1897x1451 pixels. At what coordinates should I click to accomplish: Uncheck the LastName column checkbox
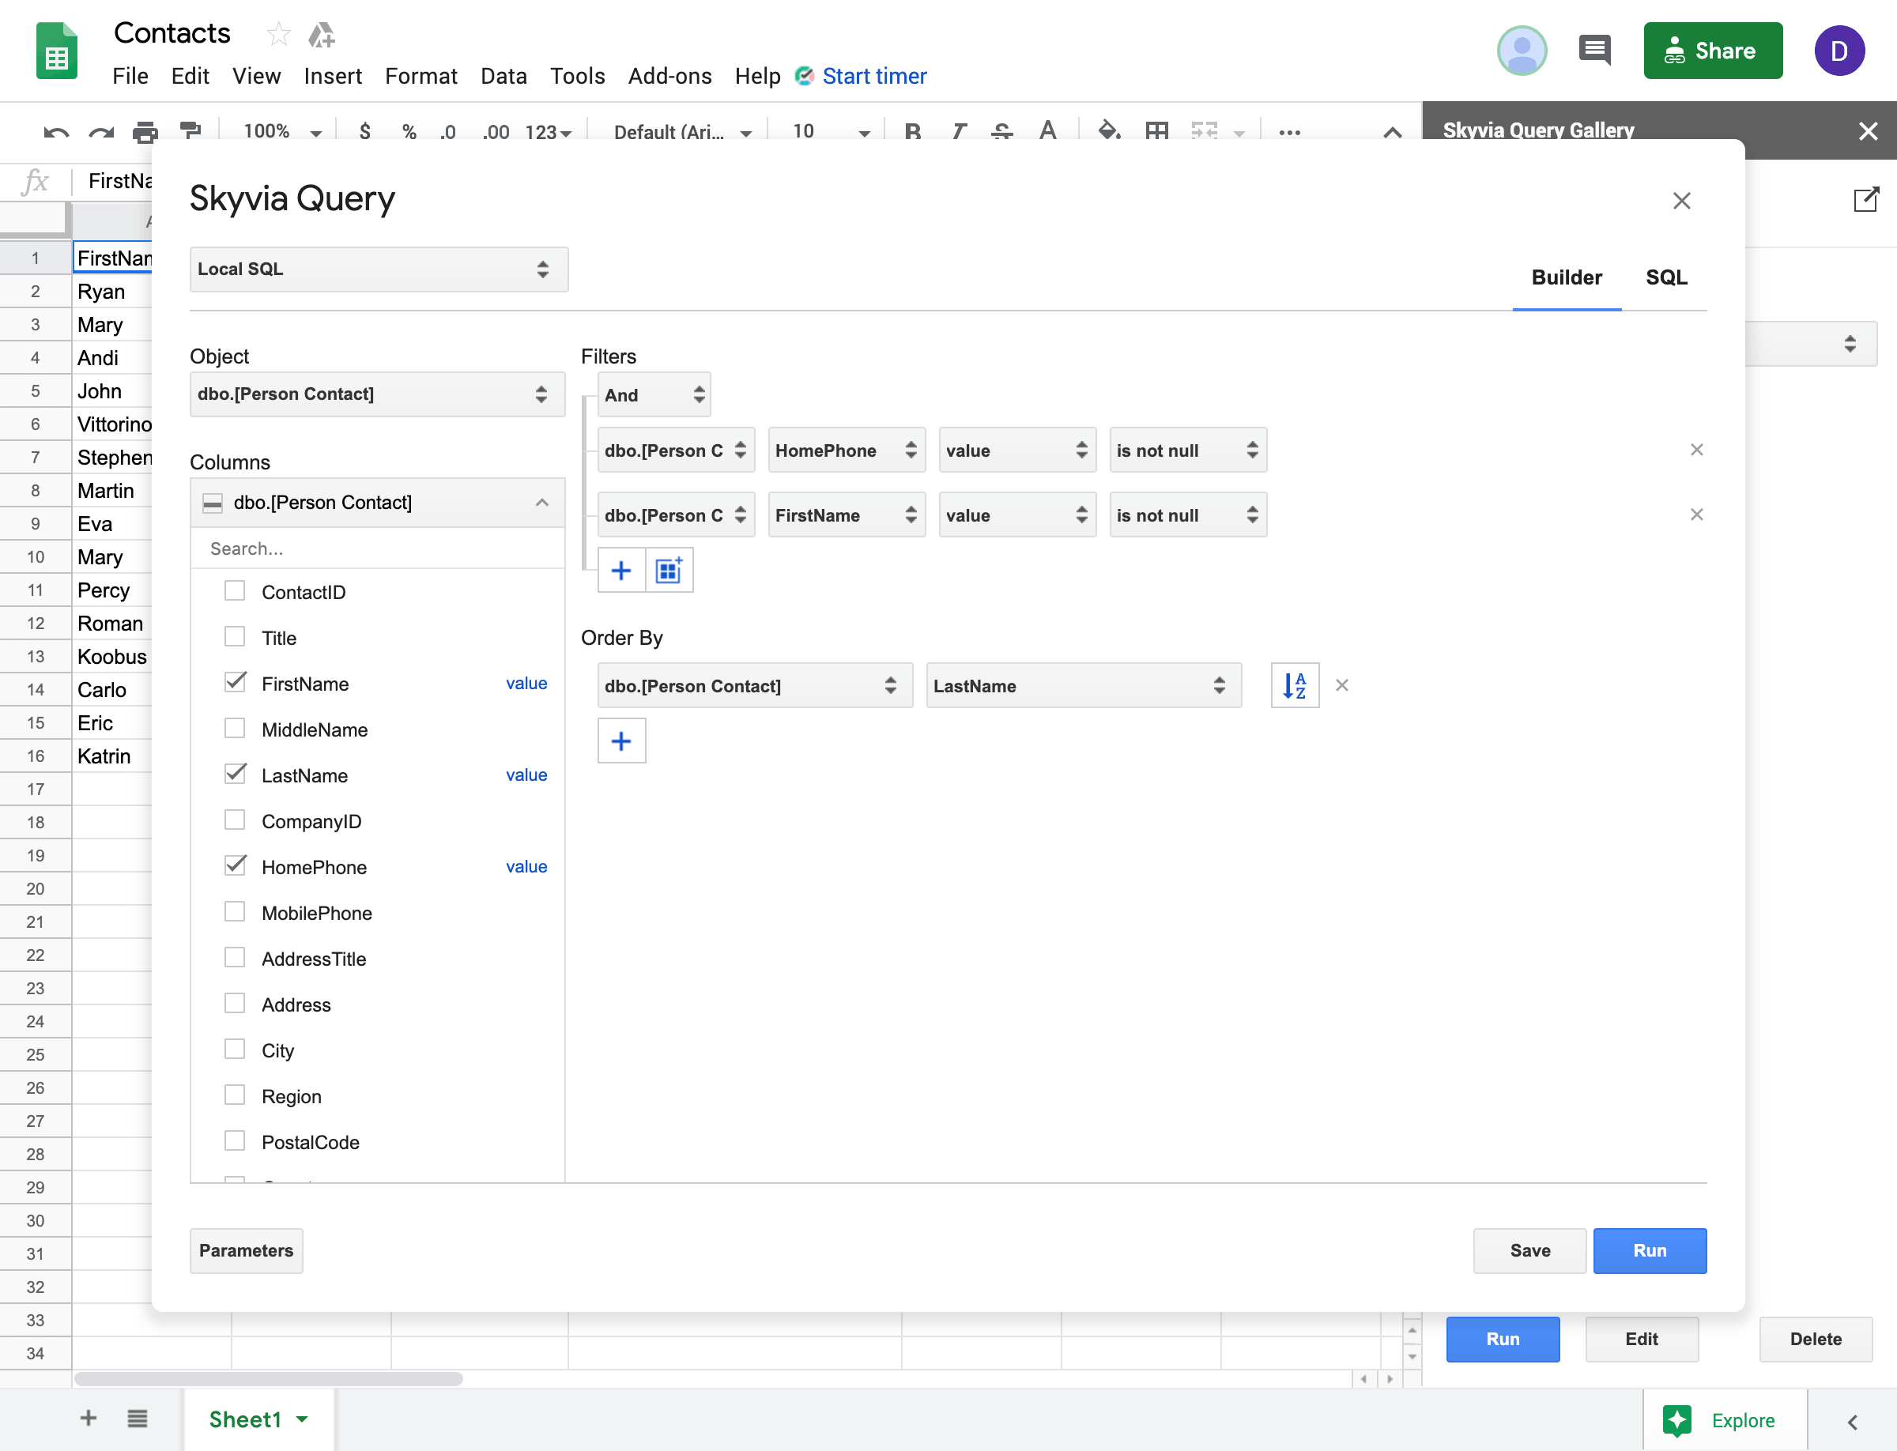pos(235,774)
